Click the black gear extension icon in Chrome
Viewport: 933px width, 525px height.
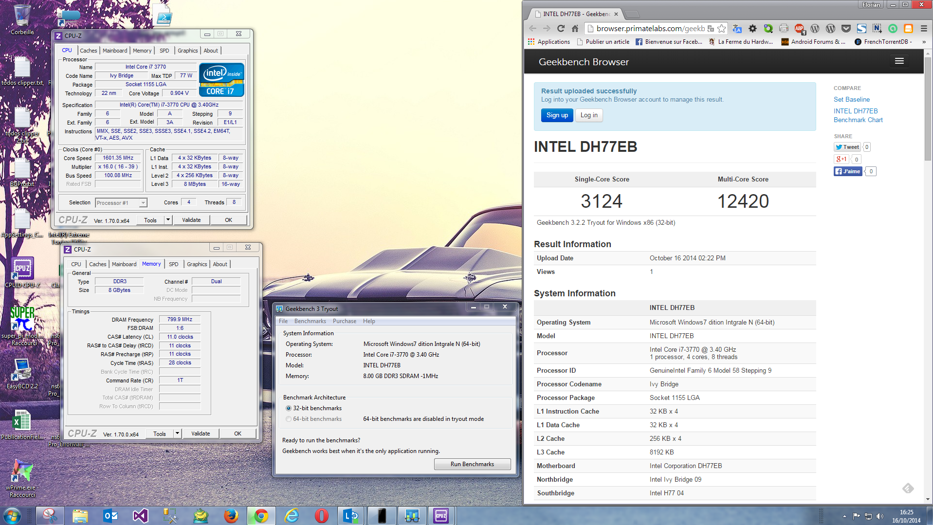coord(752,29)
